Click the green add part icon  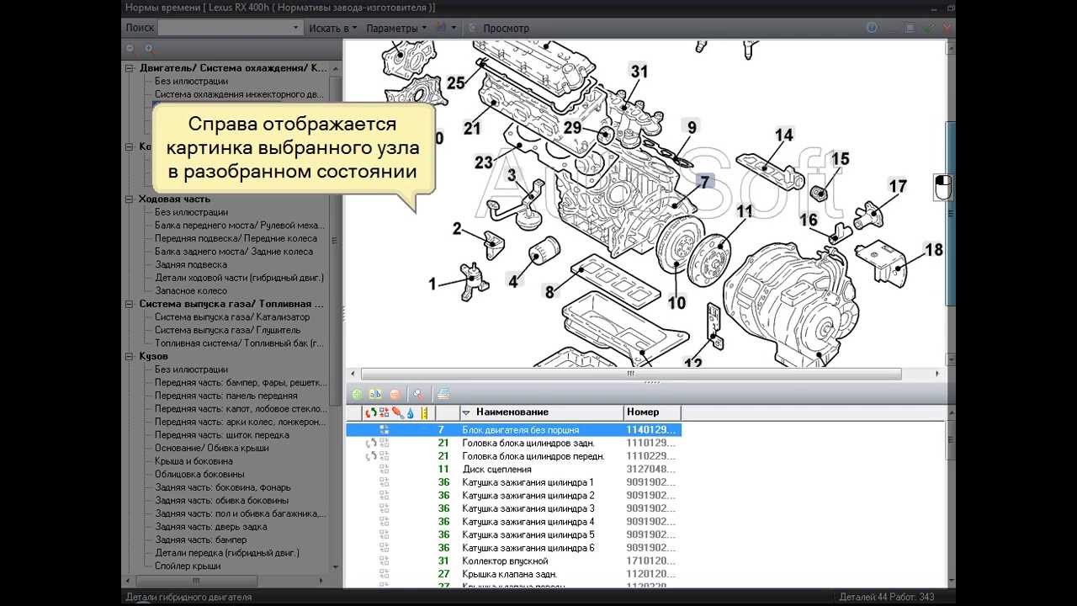tap(357, 394)
